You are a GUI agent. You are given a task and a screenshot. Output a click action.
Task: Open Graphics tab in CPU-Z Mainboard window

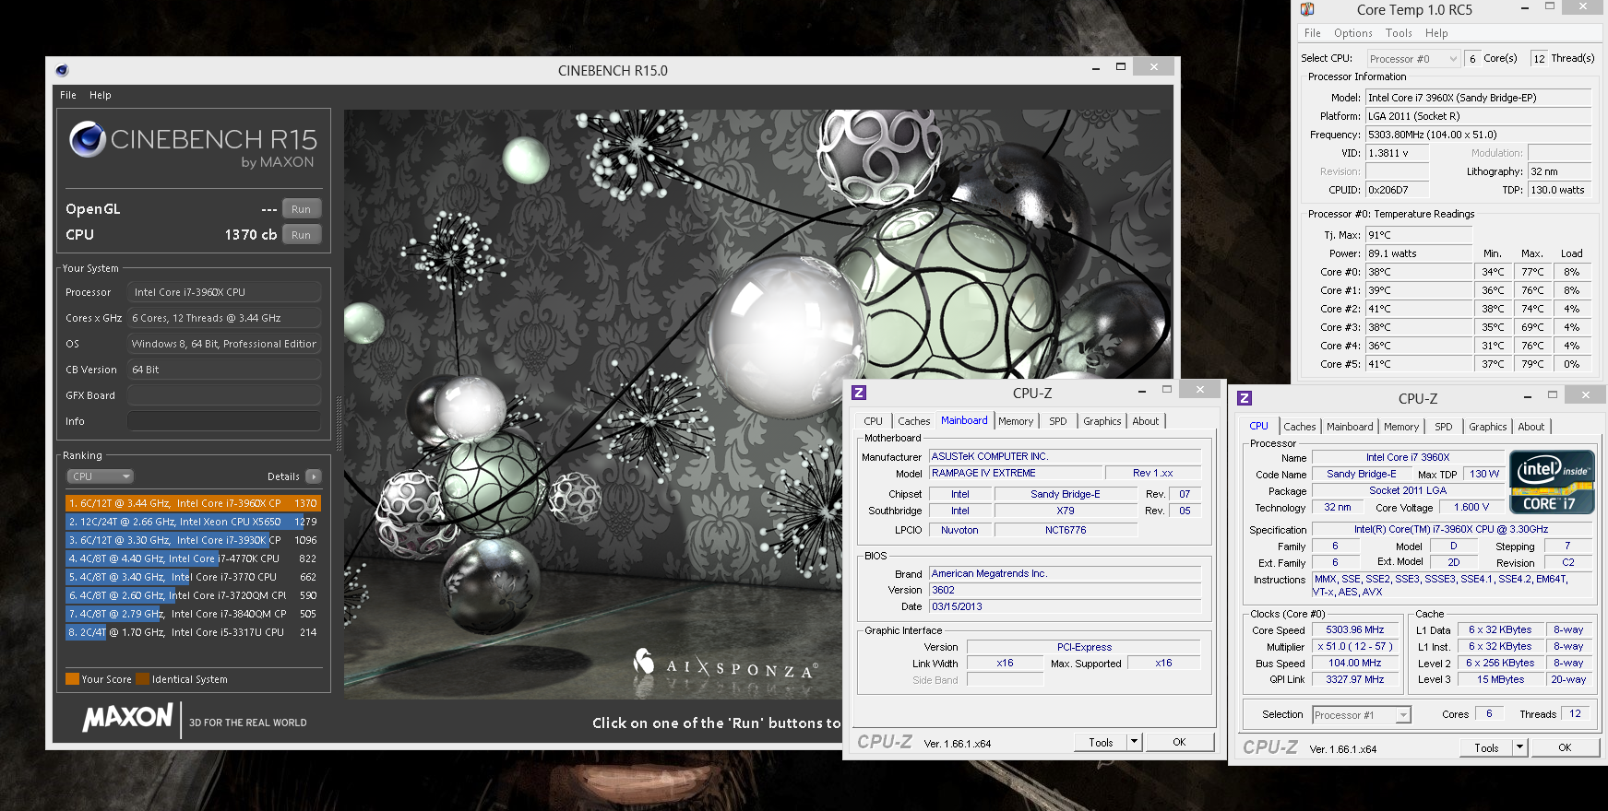tap(1102, 421)
